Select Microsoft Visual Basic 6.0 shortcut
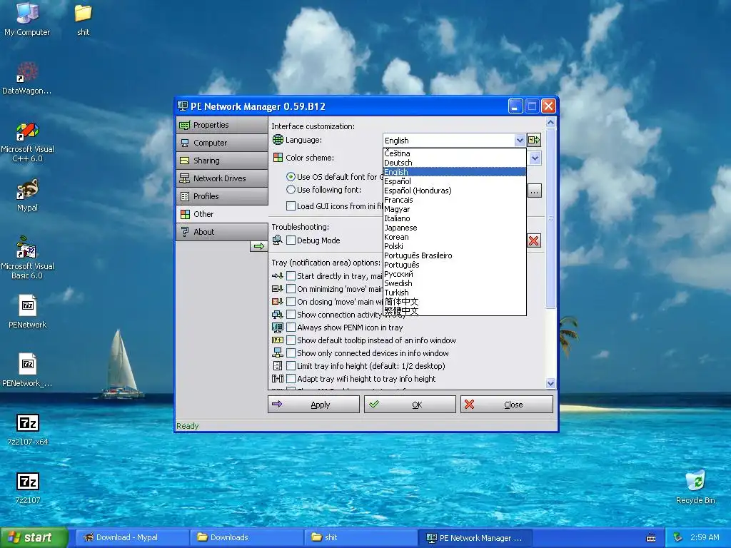 [27, 258]
